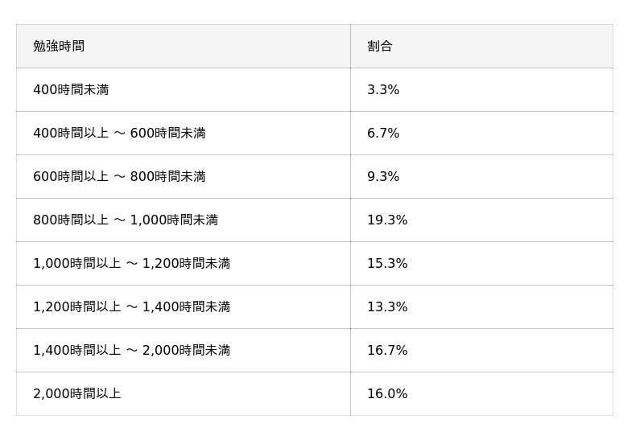The image size is (644, 440).
Task: Select the 2,000時間以上 row label
Action: coord(76,394)
